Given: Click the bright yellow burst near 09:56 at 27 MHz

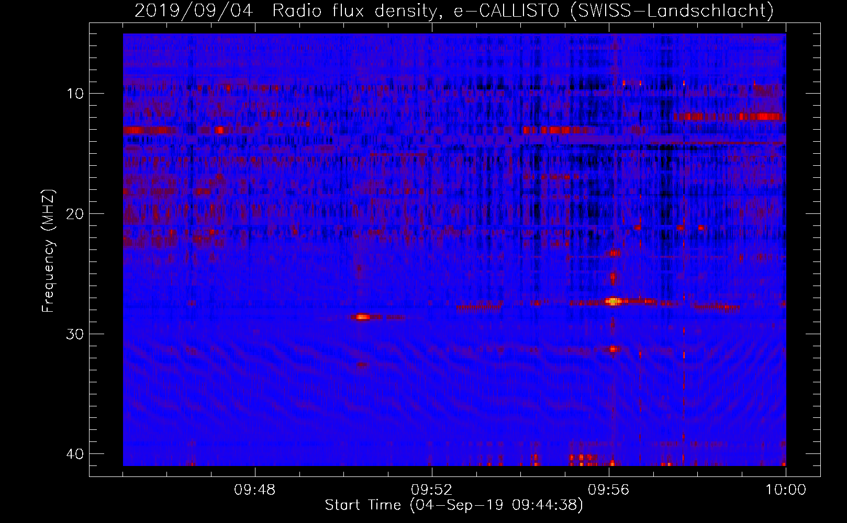Looking at the screenshot, I should coord(613,301).
